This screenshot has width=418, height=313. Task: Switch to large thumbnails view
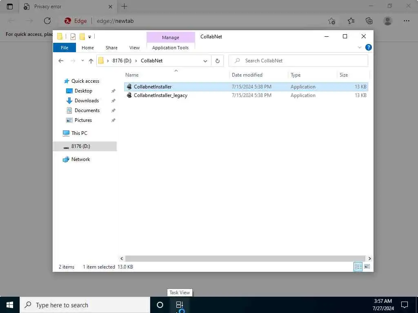[x=367, y=267]
